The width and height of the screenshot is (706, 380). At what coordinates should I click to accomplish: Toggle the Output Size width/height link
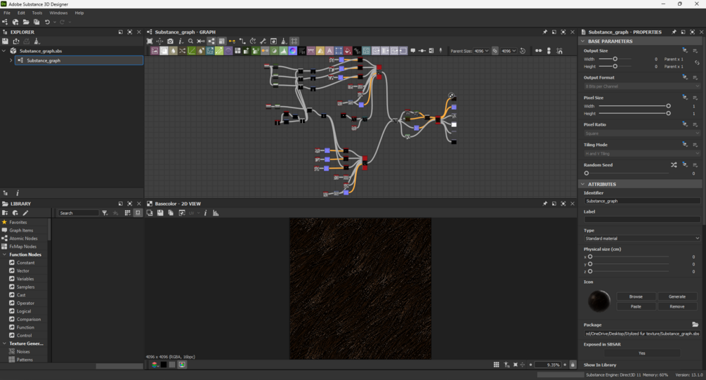(x=697, y=63)
